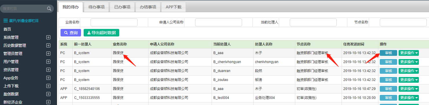The height and width of the screenshot is (105, 429).
Task: Expand 上传下载 plus icon
Action: [48, 86]
